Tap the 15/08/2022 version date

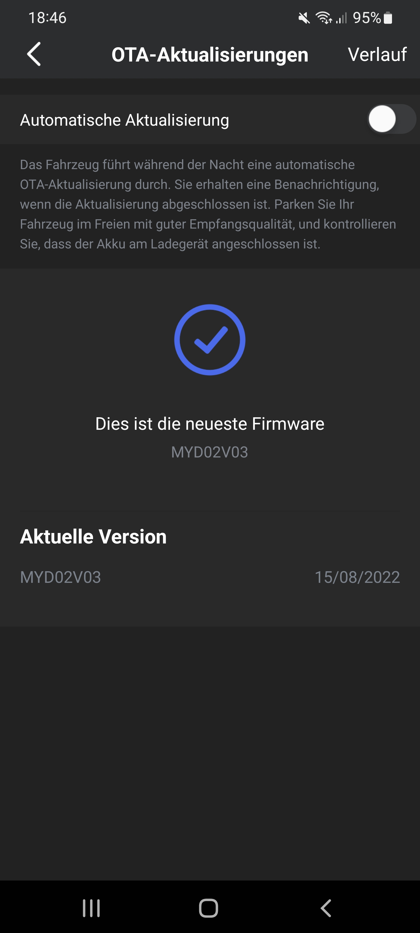point(357,577)
